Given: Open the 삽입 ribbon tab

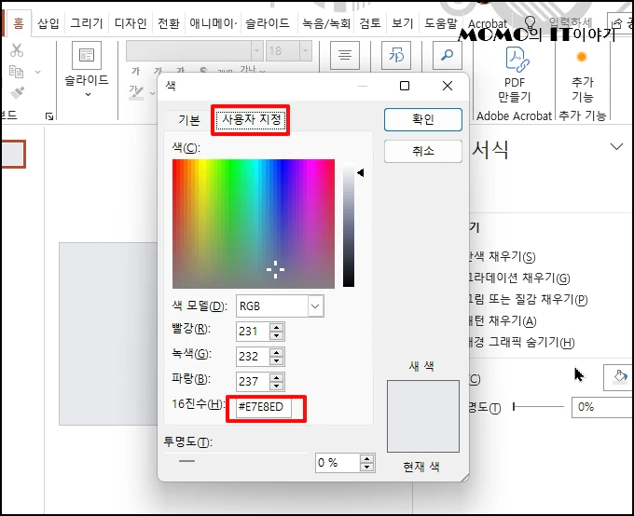Looking at the screenshot, I should tap(48, 23).
